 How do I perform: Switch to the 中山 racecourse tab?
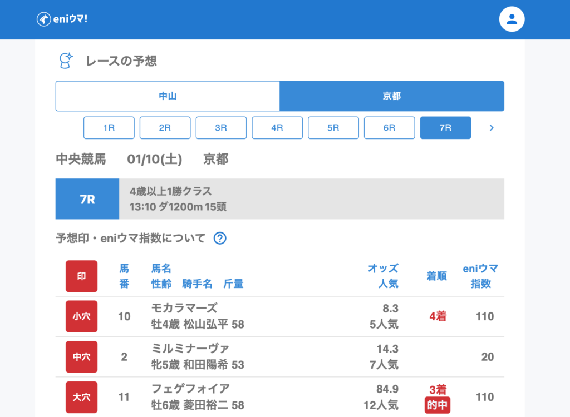click(168, 96)
